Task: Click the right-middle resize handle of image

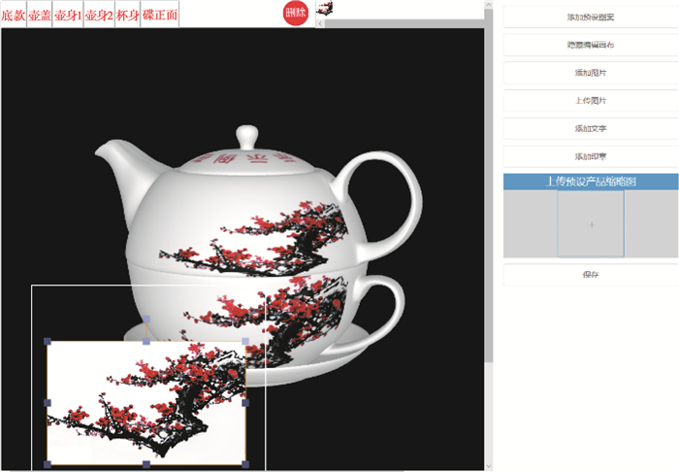Action: click(x=245, y=402)
